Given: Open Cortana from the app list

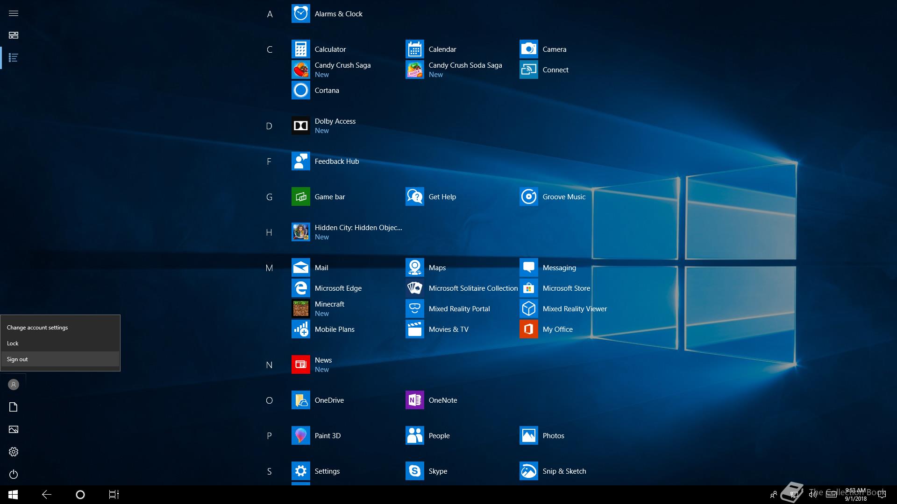Looking at the screenshot, I should coord(300,91).
